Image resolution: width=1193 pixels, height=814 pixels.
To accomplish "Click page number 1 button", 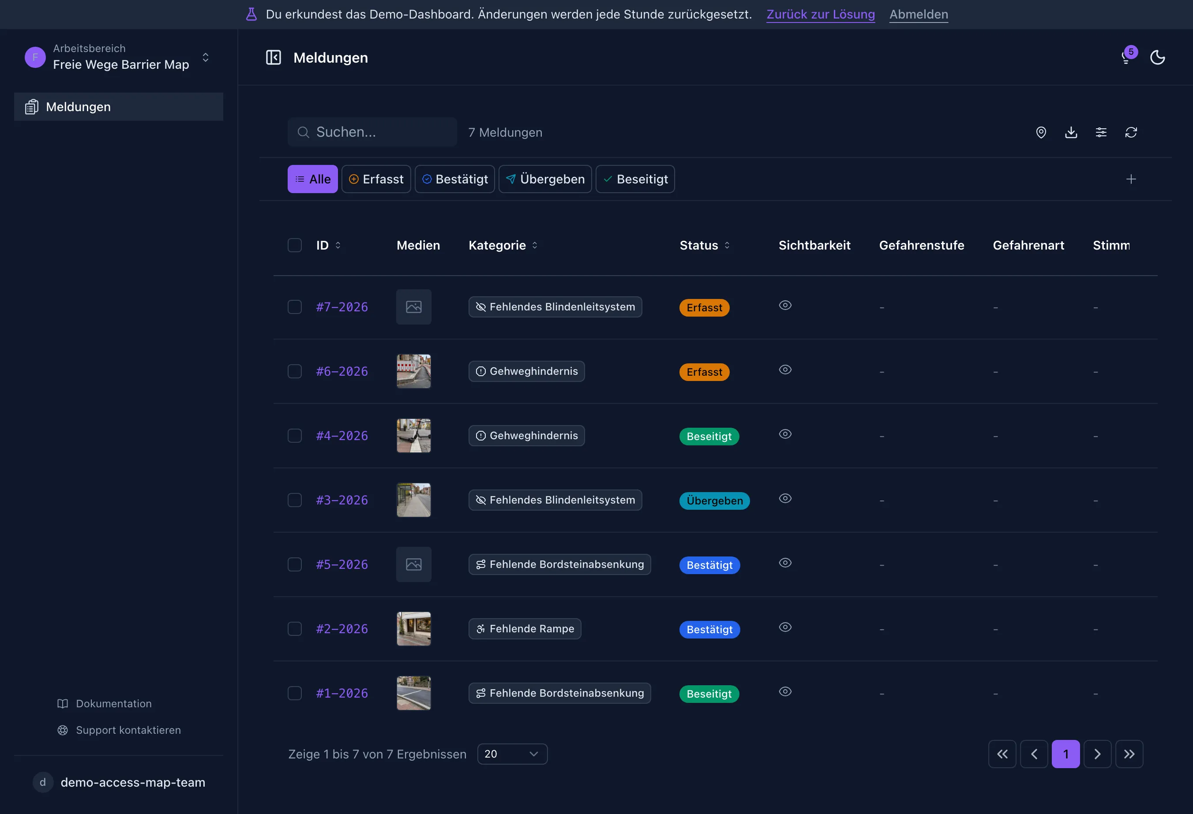I will [1065, 754].
